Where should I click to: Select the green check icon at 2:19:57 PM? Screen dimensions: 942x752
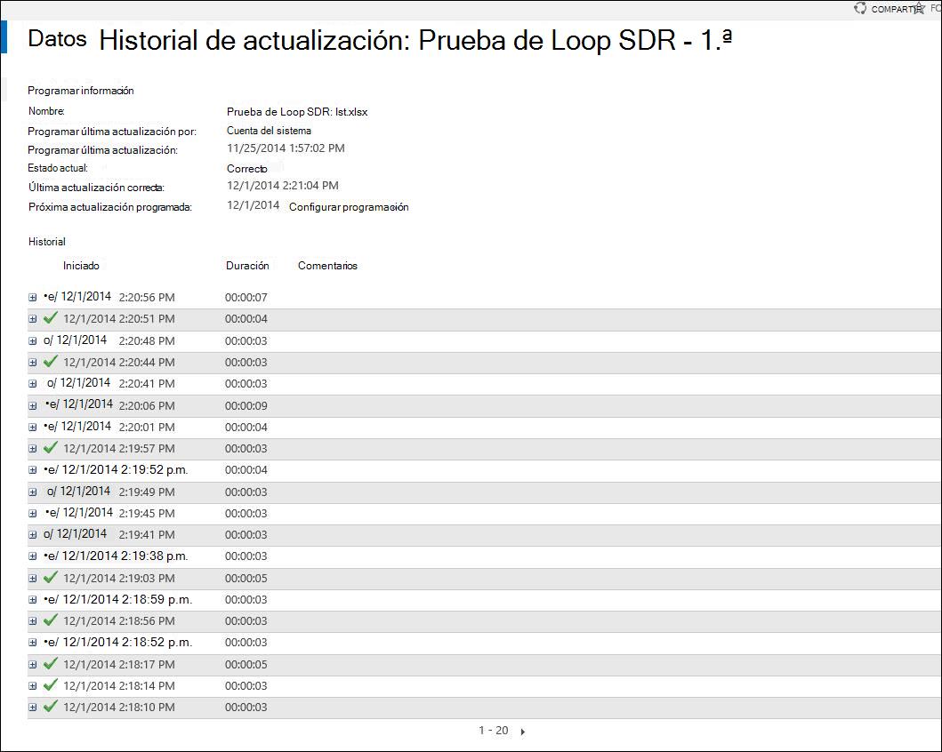click(x=51, y=448)
